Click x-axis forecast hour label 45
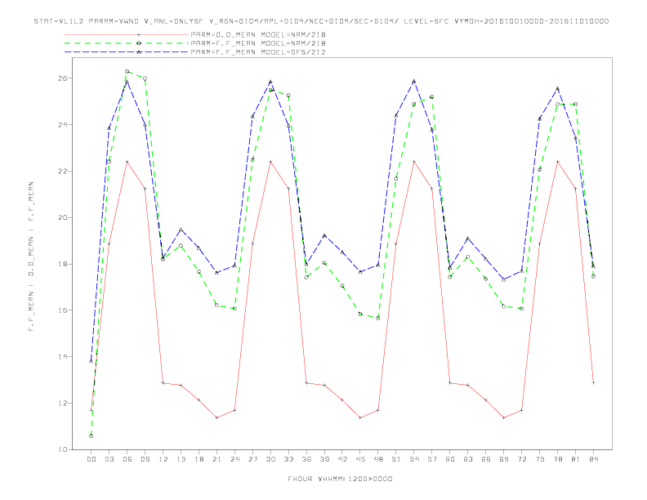The image size is (647, 500). coord(360,459)
